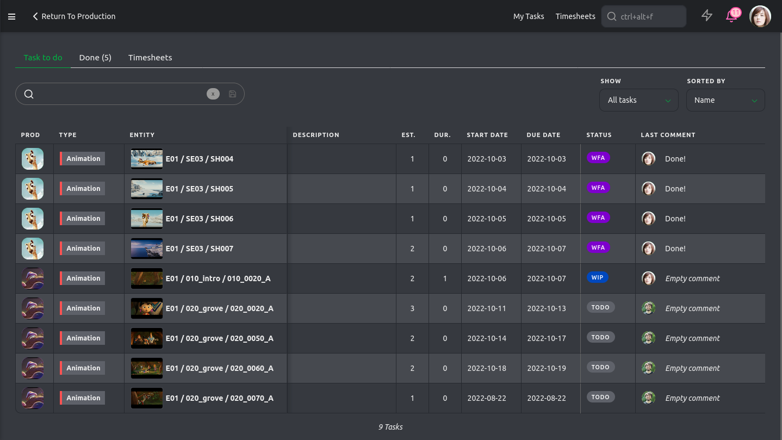Switch to the Timesheets tab below header
782x440 pixels.
(x=150, y=58)
